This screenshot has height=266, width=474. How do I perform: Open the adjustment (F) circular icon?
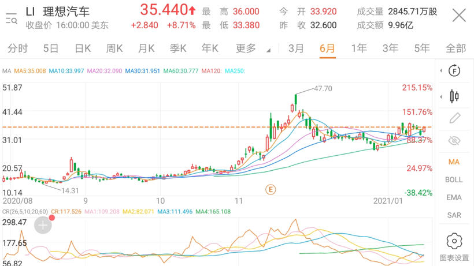pyautogui.click(x=454, y=71)
